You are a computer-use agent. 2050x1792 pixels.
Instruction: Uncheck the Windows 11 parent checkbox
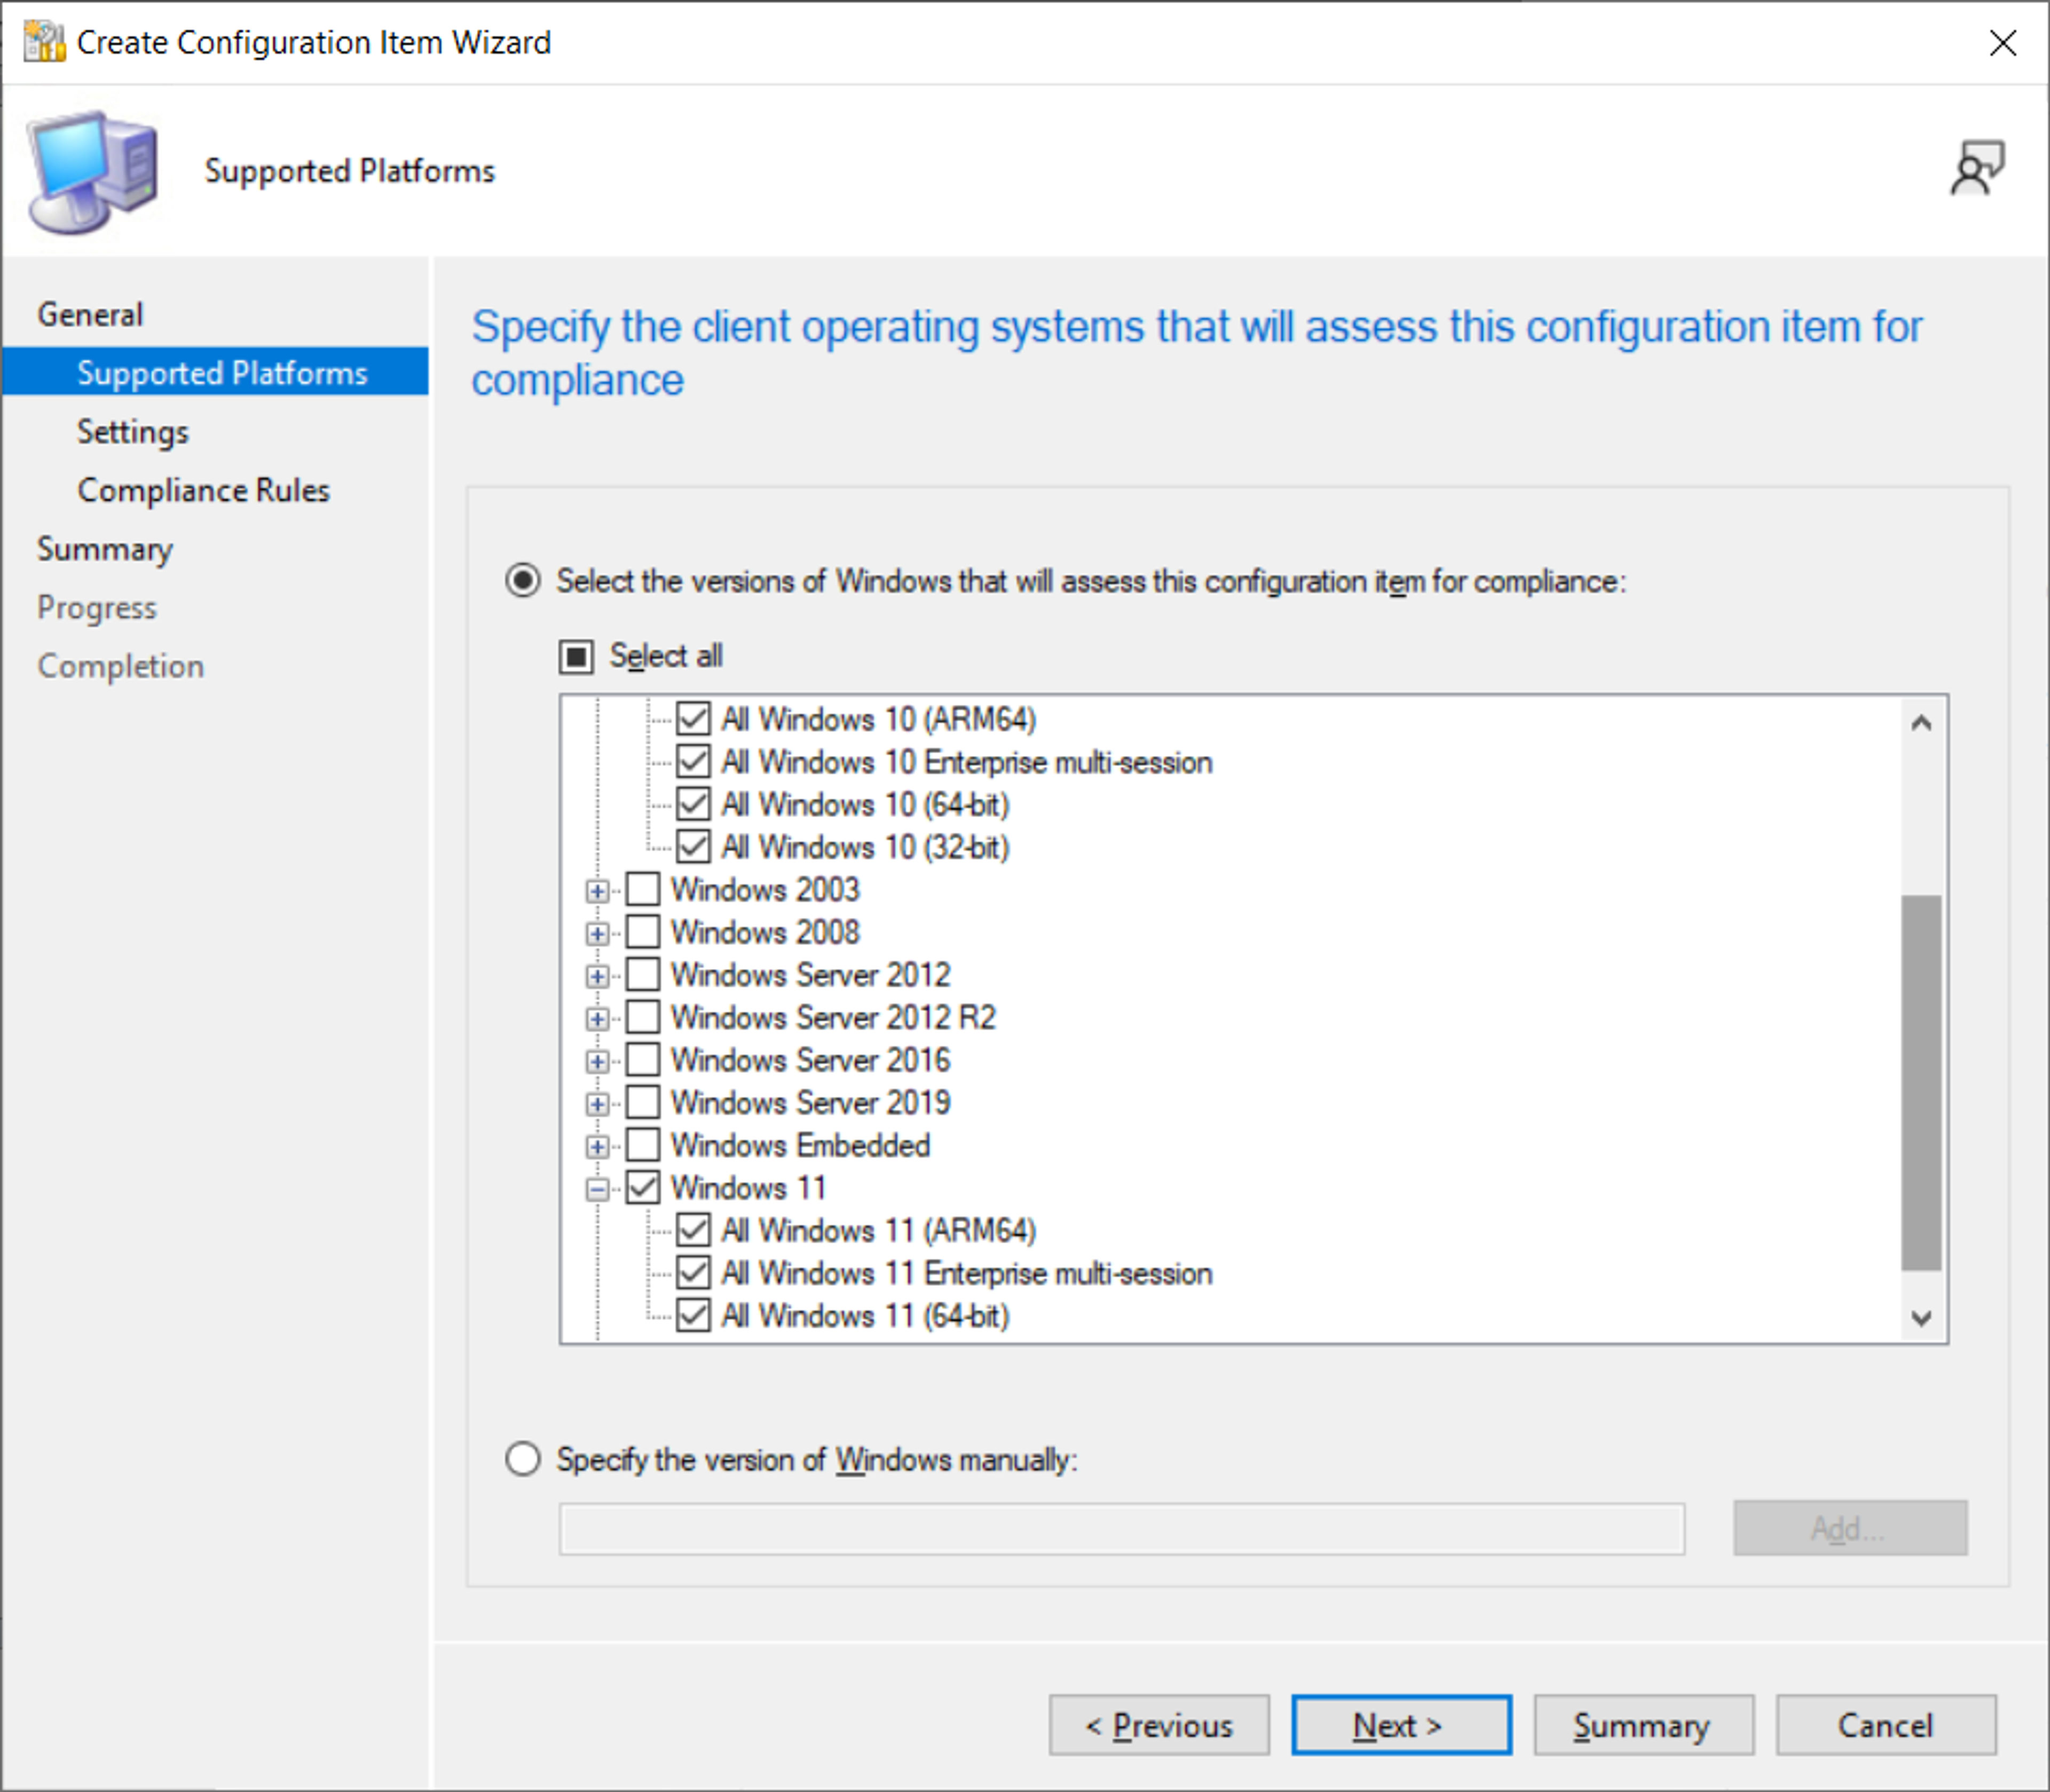(643, 1187)
